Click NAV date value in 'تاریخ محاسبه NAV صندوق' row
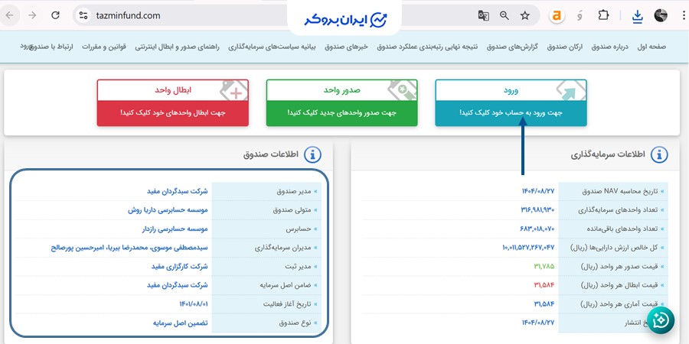 point(538,191)
